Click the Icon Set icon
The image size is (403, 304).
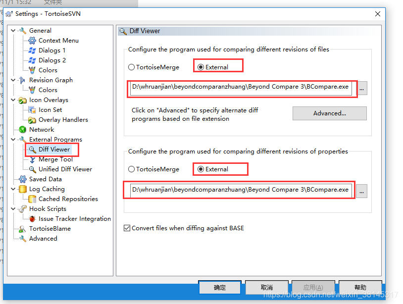tap(32, 110)
